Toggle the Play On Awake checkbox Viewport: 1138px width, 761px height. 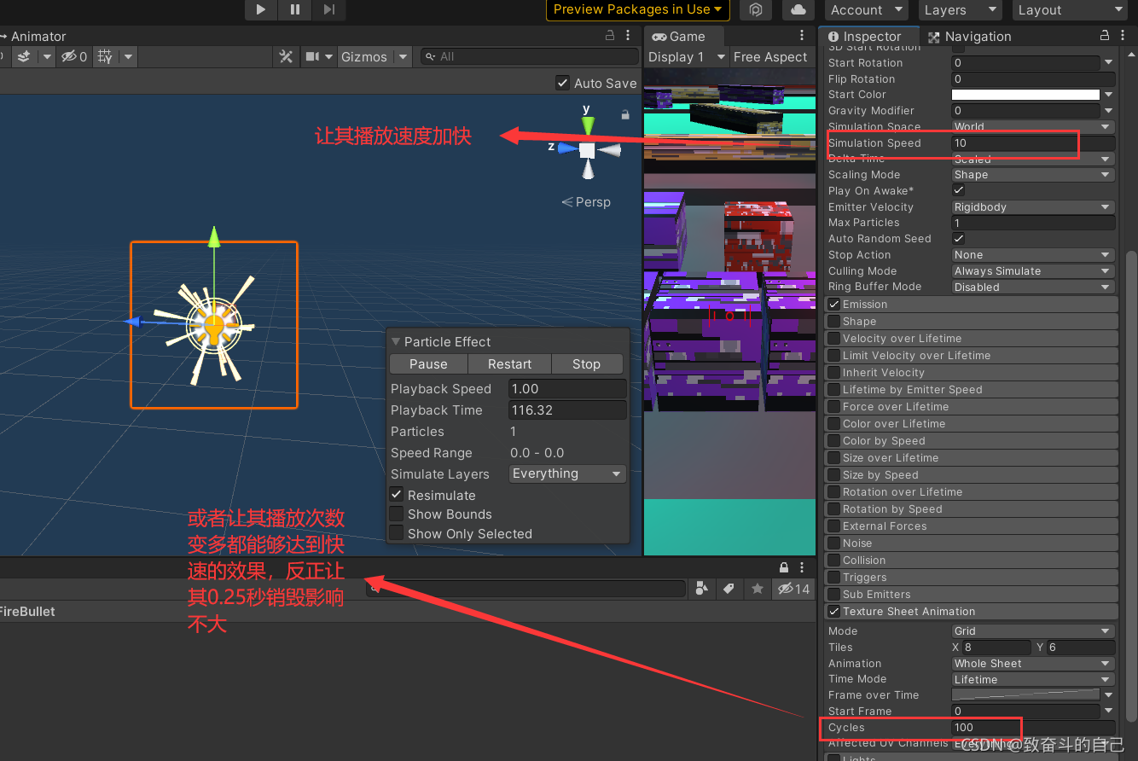(959, 190)
